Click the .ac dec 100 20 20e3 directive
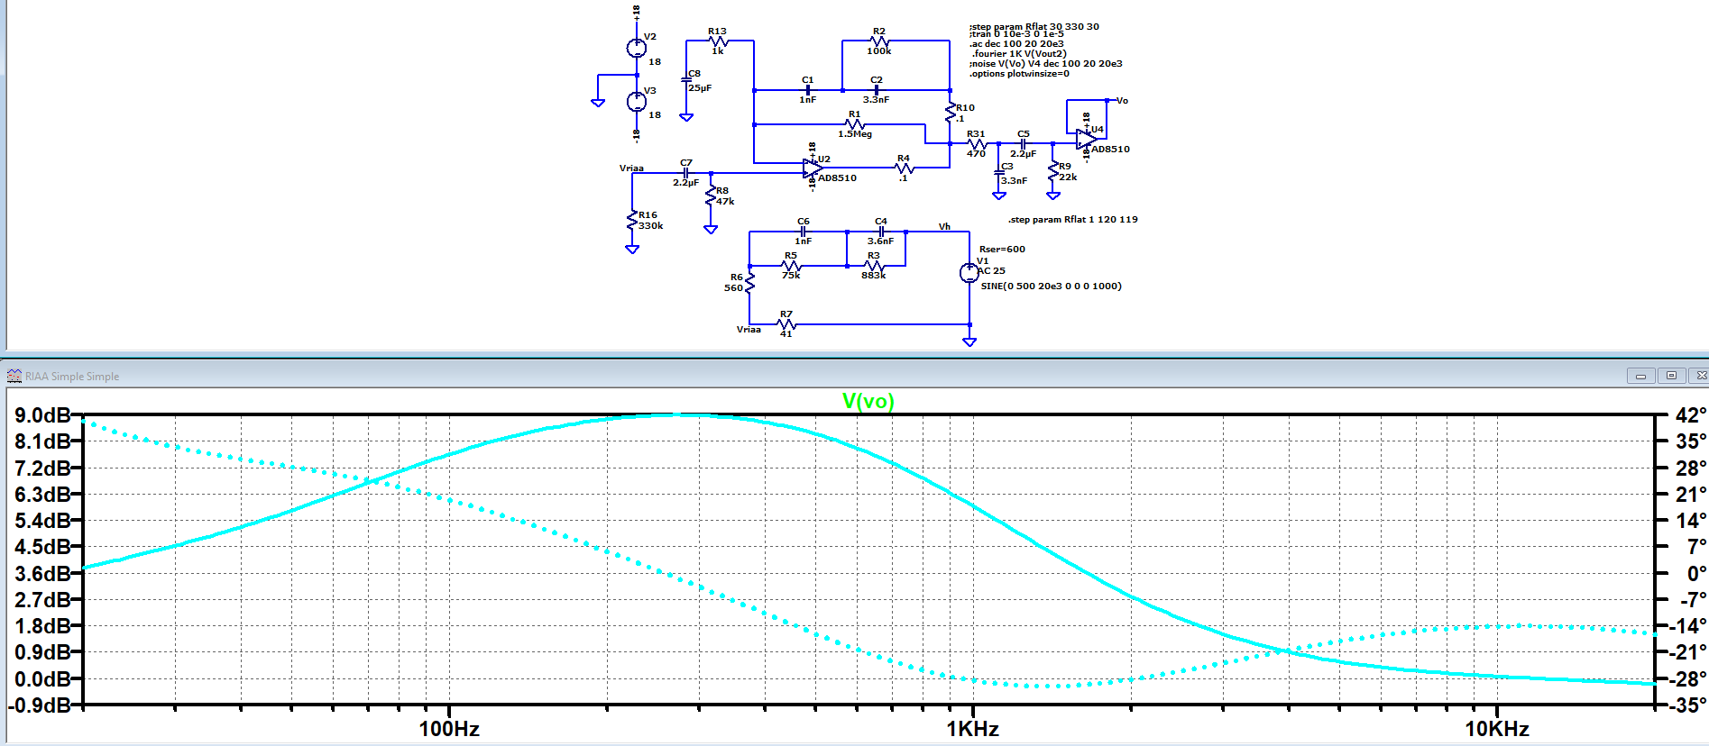Screen dimensions: 1709x746 pos(1016,44)
